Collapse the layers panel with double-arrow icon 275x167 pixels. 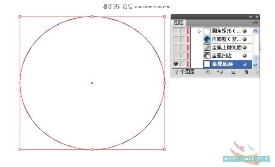point(251,17)
